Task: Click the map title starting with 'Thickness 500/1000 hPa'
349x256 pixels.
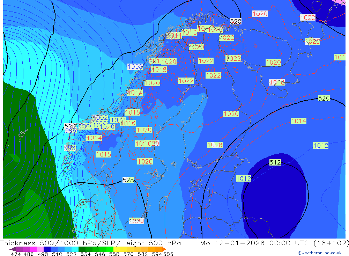Action: tap(90, 243)
